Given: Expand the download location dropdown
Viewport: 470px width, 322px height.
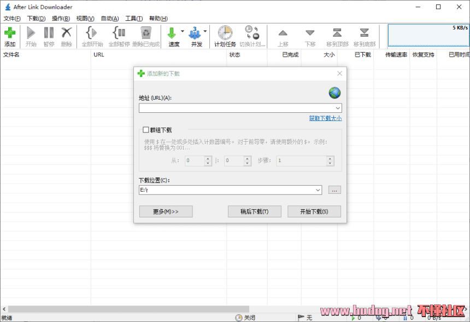Looking at the screenshot, I should point(318,190).
